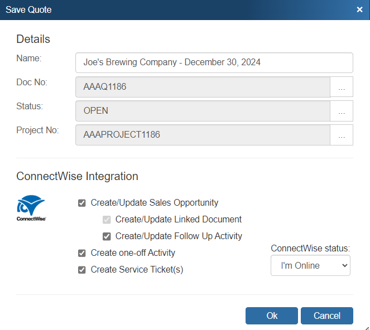Toggle Create/Update Linked Document checkbox
This screenshot has width=370, height=330.
(107, 220)
